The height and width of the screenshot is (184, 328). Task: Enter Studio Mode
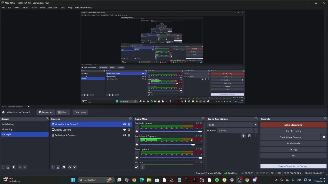pos(293,143)
